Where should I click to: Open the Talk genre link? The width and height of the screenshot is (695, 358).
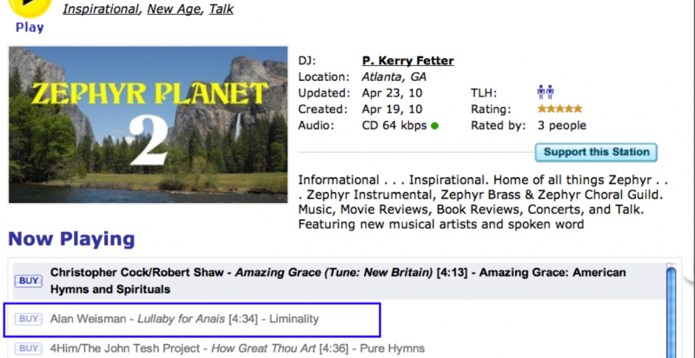coord(222,10)
